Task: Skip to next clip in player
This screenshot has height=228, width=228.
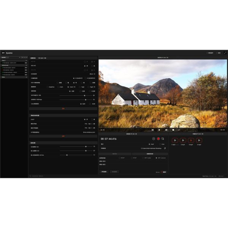Action: tap(166, 130)
